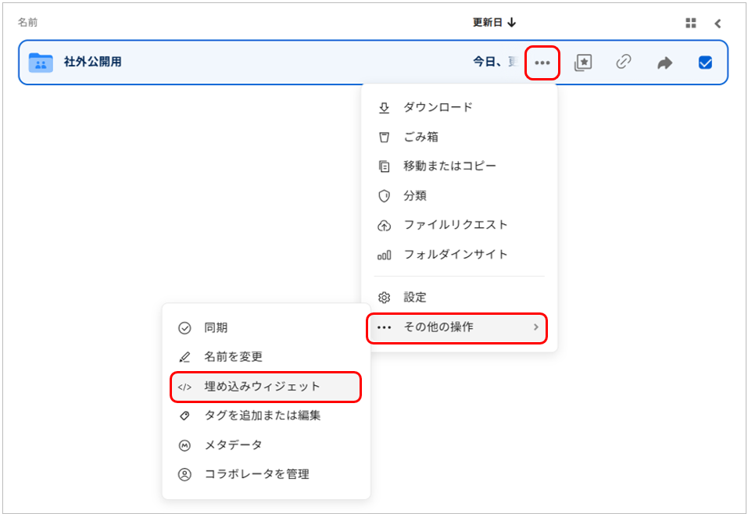This screenshot has width=748, height=514.
Task: Sort by 更新日 column header
Action: [494, 23]
